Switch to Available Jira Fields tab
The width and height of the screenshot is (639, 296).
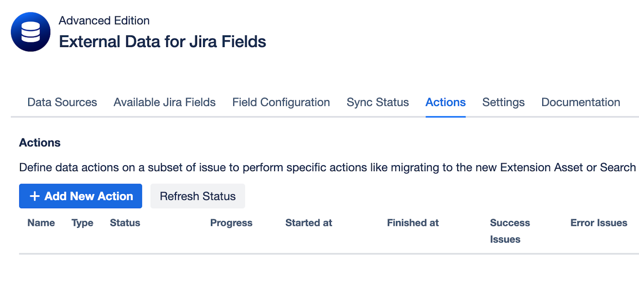(164, 103)
